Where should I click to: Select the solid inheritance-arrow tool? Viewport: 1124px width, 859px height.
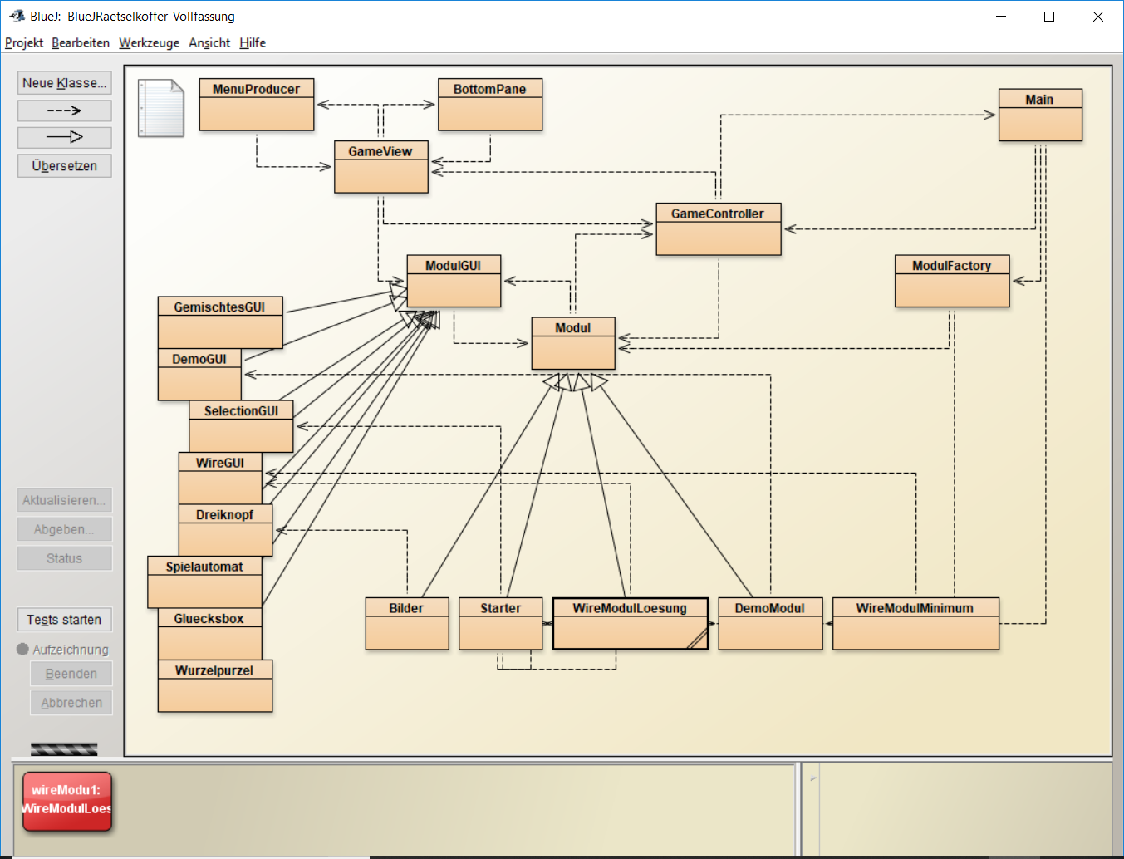pos(64,137)
